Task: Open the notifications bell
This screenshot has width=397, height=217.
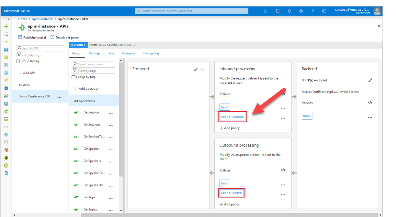Action: coord(289,11)
